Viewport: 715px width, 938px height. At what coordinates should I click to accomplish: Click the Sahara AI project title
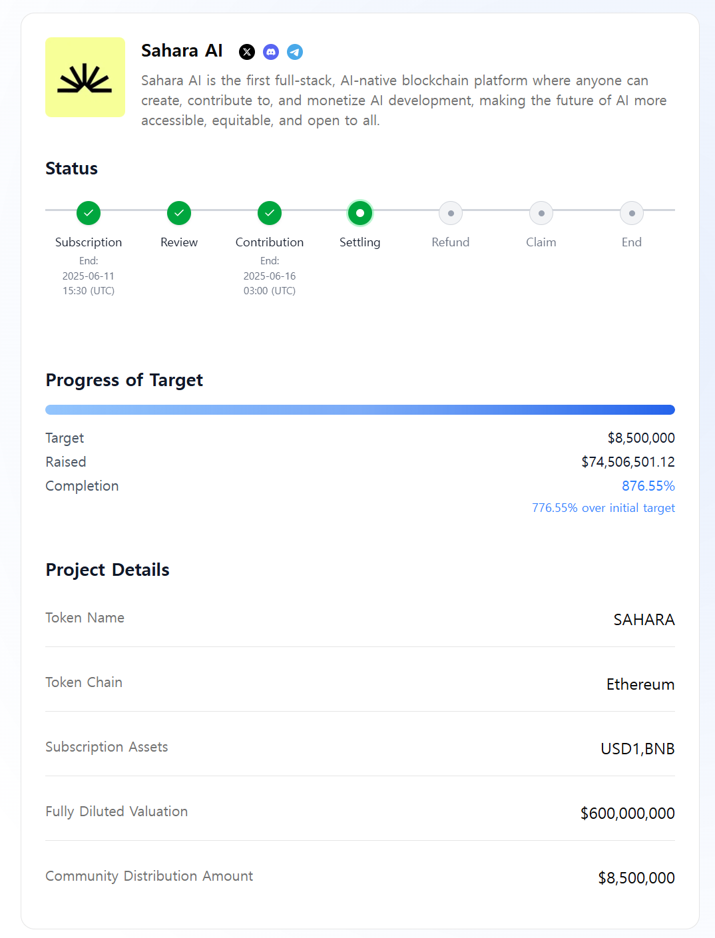click(182, 51)
